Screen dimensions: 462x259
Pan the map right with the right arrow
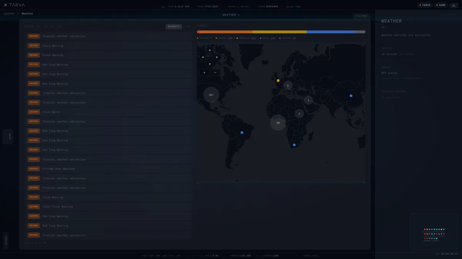(217, 57)
